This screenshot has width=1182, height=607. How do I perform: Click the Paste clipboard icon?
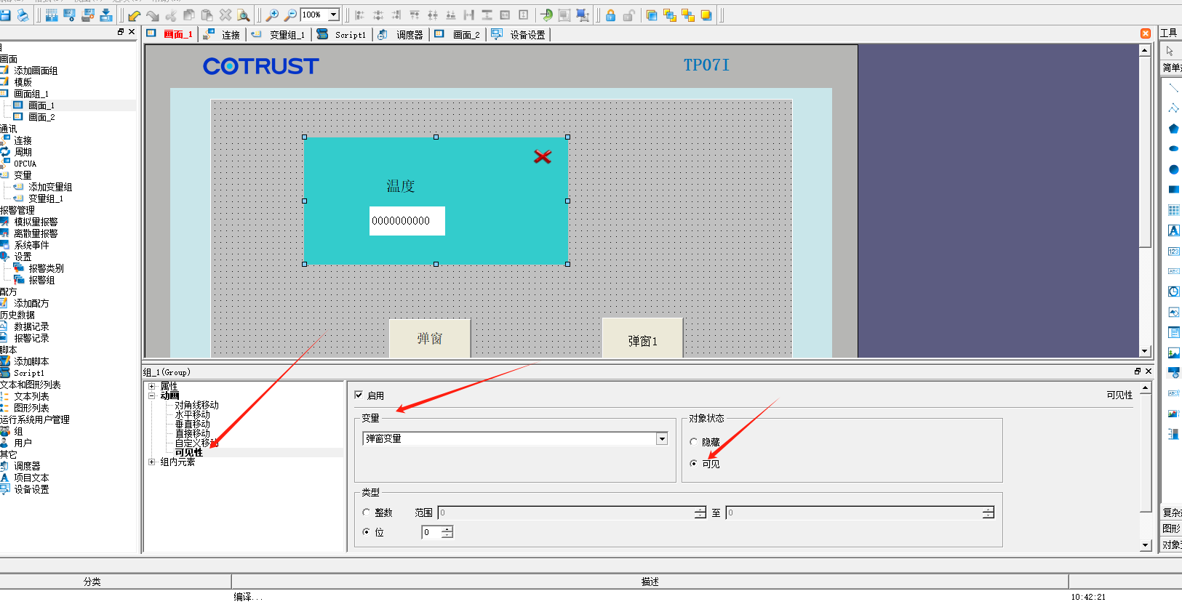(x=207, y=15)
